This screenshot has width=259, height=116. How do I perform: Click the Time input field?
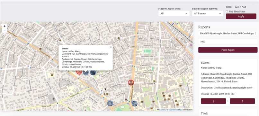point(243,7)
